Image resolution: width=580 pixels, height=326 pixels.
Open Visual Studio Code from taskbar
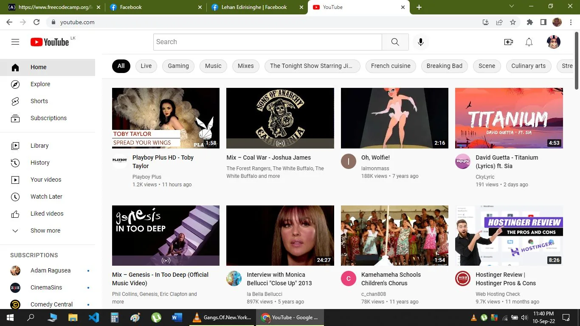point(94,318)
